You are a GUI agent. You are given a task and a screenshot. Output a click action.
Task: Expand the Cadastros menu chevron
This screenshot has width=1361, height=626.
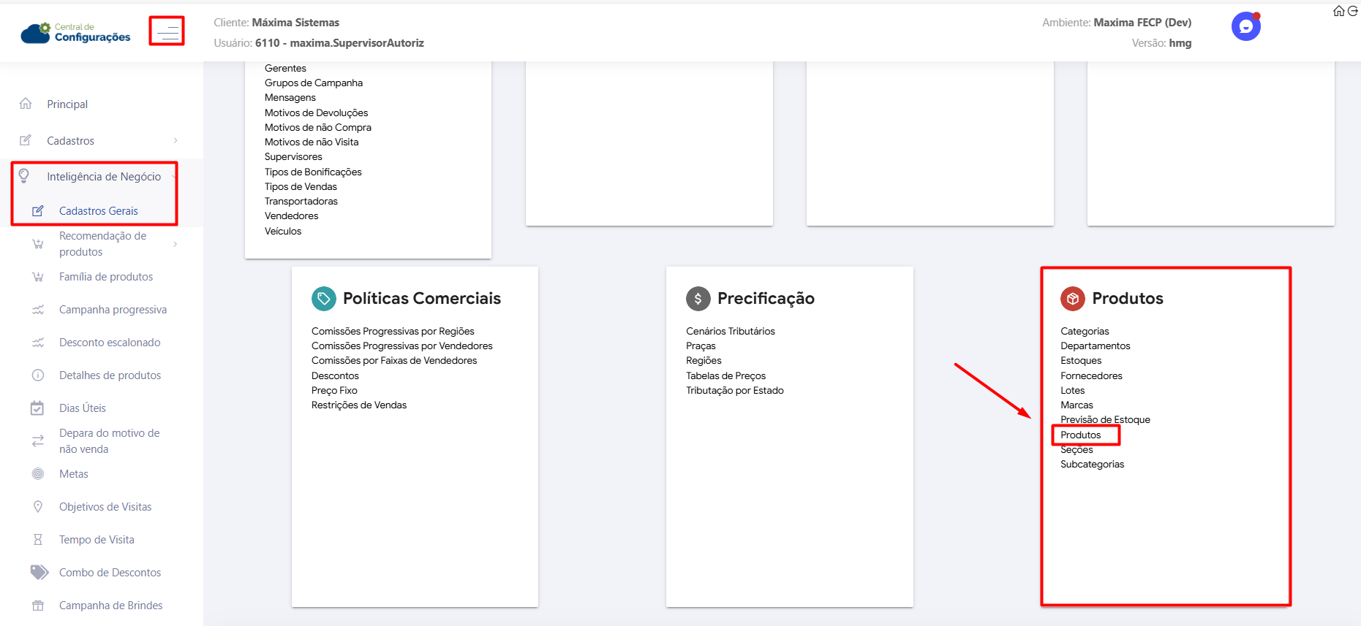(176, 141)
